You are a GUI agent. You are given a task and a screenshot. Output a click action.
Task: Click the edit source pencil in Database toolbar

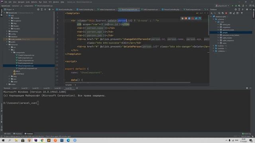coord(234,13)
